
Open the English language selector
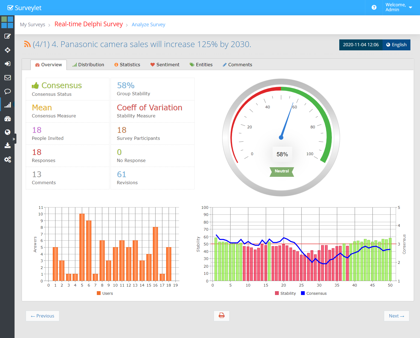coord(396,45)
